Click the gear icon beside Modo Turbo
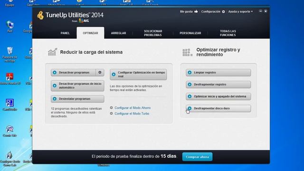Image resolution: width=304 pixels, height=171 pixels. pyautogui.click(x=111, y=114)
